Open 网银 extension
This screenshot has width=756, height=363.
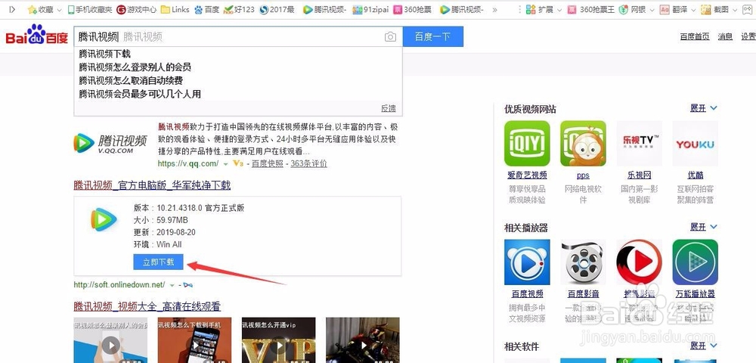[x=633, y=9]
